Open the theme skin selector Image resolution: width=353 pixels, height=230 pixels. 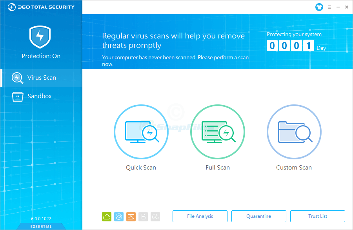click(x=319, y=7)
